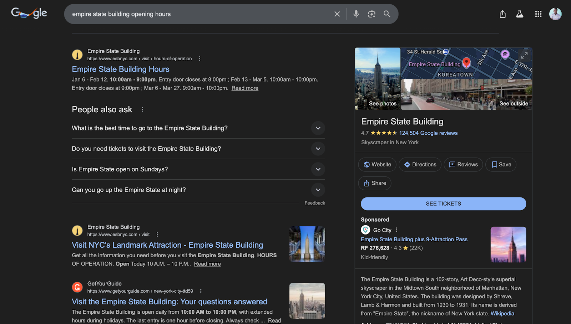
Task: Open the Empire State Building Hours result
Action: pyautogui.click(x=120, y=69)
